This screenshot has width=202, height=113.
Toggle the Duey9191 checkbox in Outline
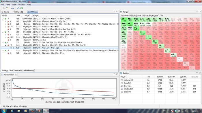pos(122,83)
